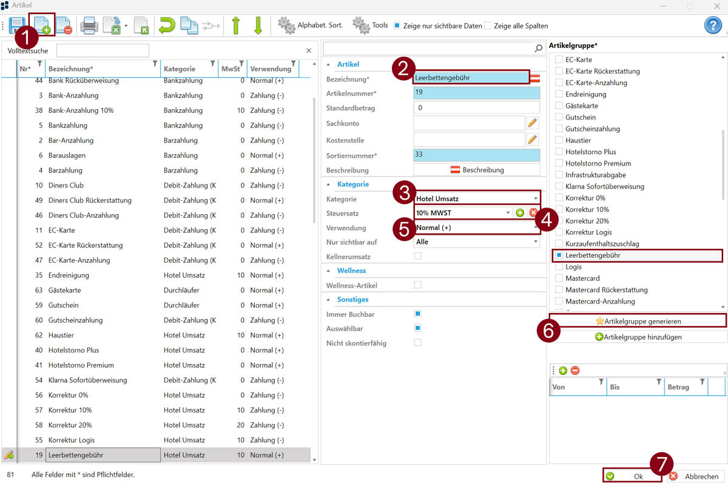This screenshot has height=483, width=728.
Task: Click the new article icon in toolbar
Action: [x=41, y=25]
